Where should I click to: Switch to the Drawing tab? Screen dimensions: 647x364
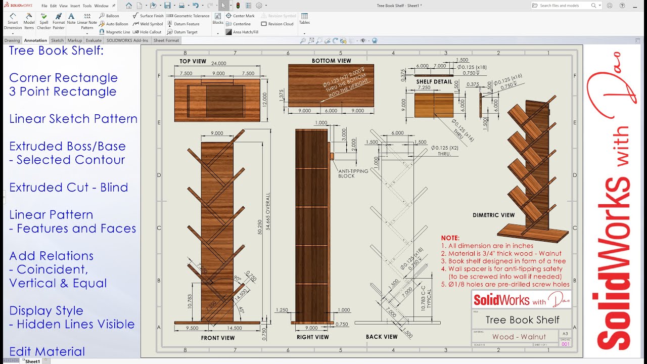click(12, 40)
